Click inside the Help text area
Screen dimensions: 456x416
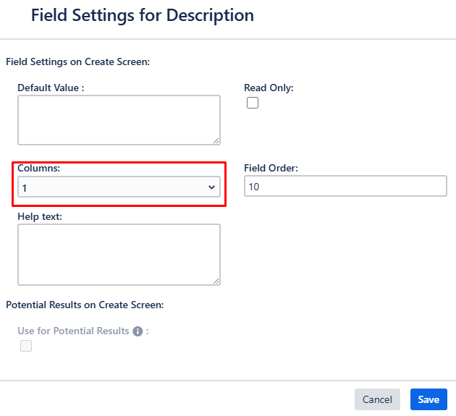[x=119, y=255]
